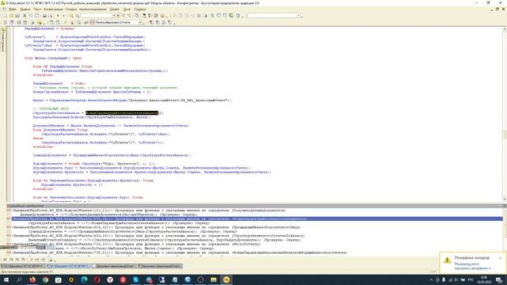The width and height of the screenshot is (507, 285).
Task: Click the code editor vertical scrollbar
Action: 505,113
